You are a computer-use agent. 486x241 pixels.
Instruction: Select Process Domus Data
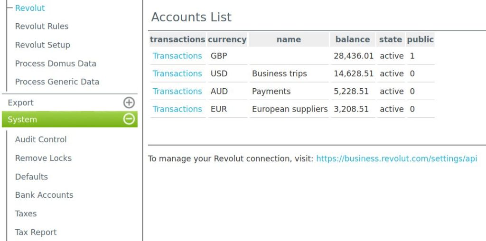pyautogui.click(x=56, y=64)
